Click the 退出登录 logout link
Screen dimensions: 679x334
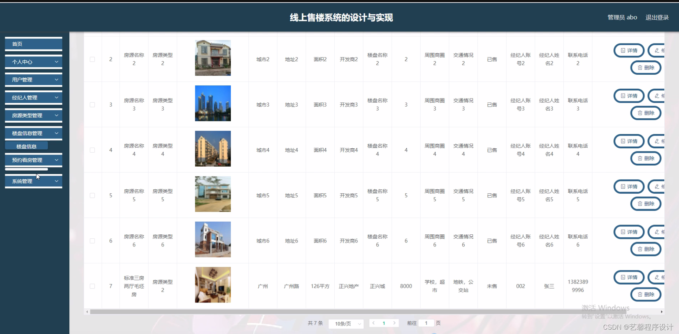[657, 17]
